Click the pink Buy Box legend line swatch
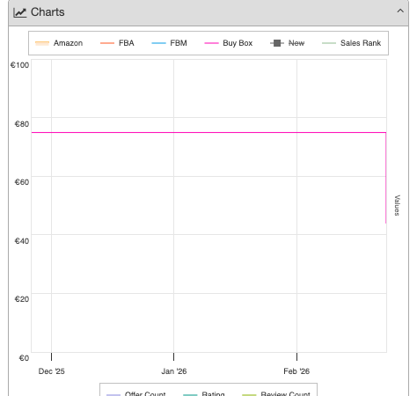This screenshot has height=396, width=417. [211, 43]
